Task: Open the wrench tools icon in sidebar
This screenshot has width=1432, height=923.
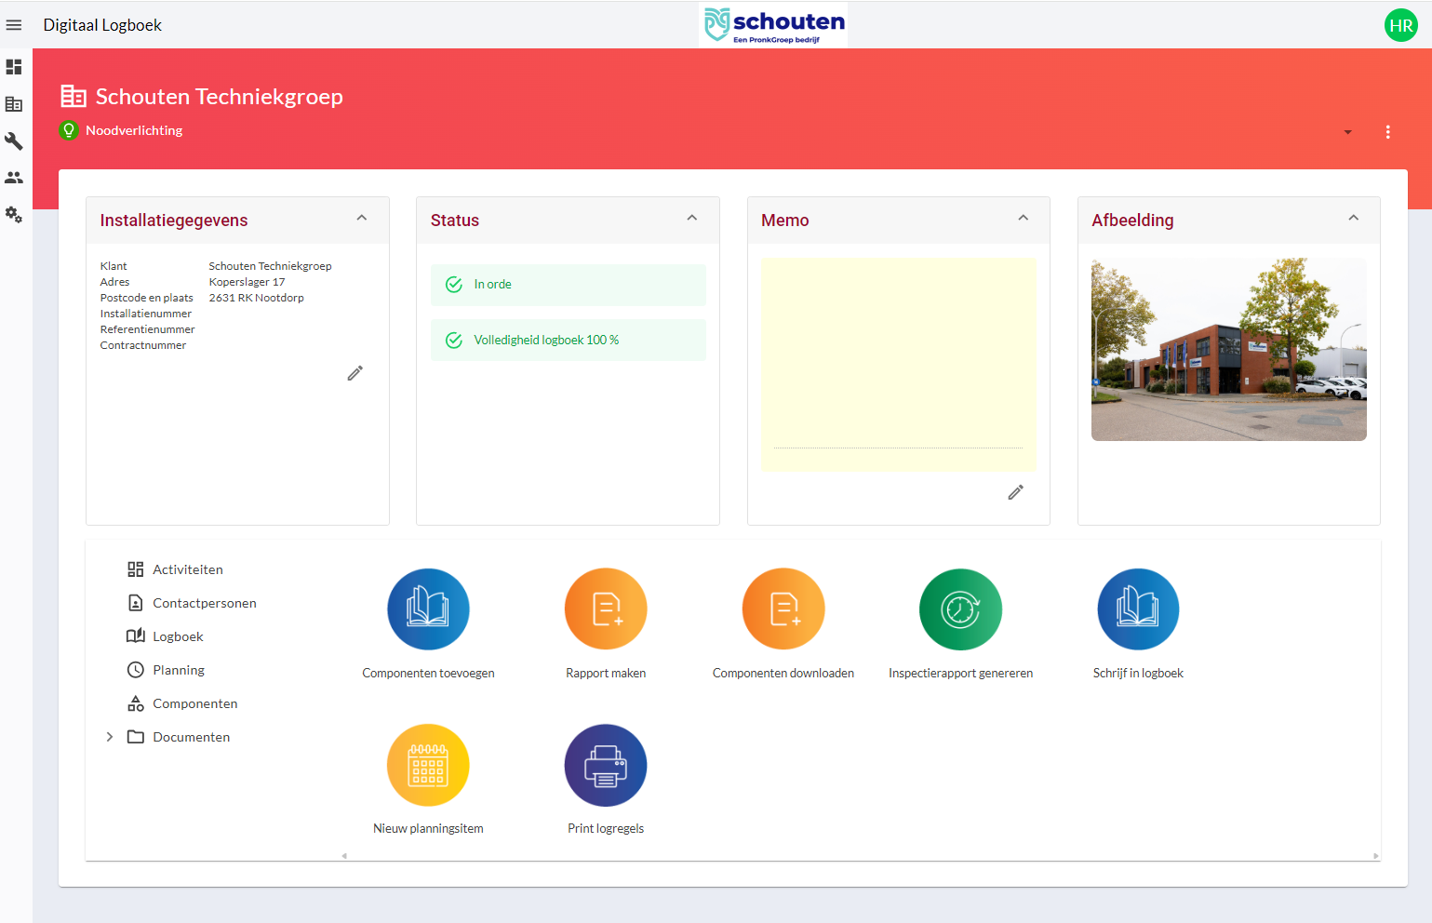Action: [14, 140]
